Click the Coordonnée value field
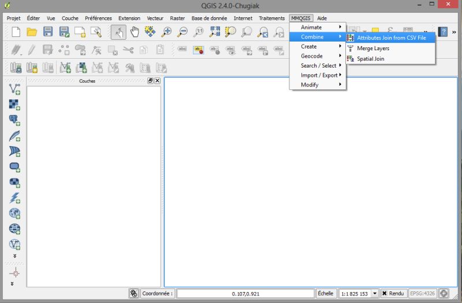 [245, 294]
